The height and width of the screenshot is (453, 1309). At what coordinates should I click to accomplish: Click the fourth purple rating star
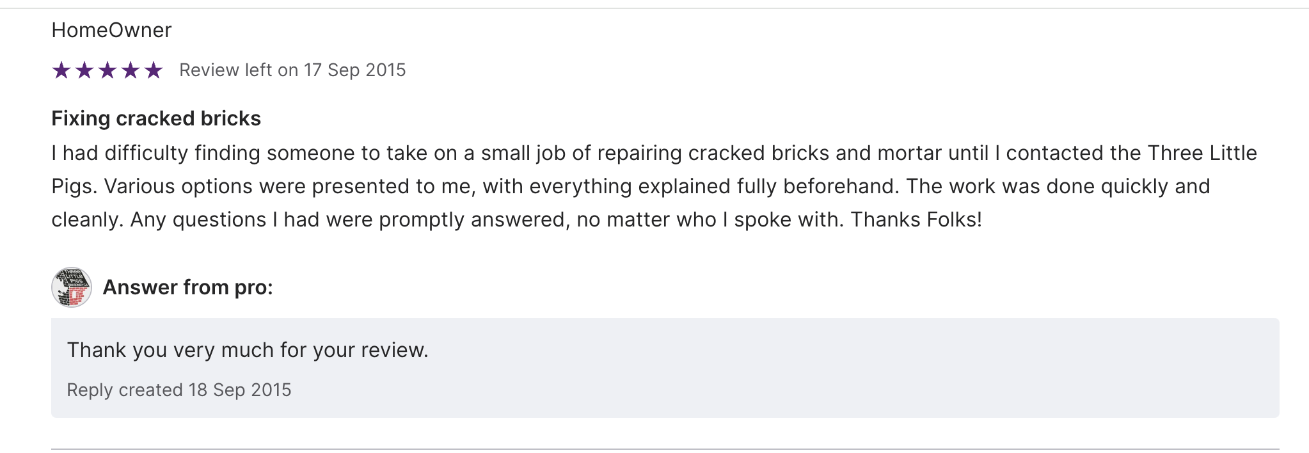click(131, 70)
